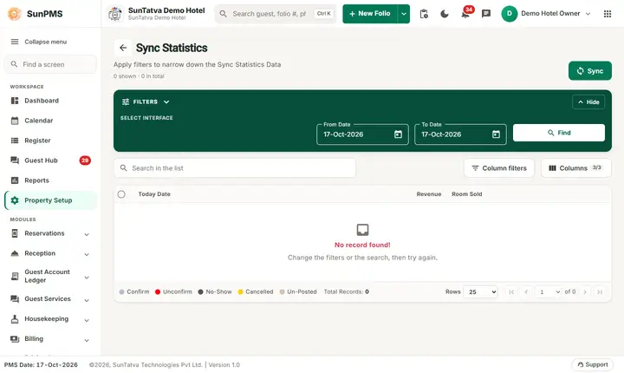Click the Sync button
This screenshot has width=624, height=373.
tap(590, 71)
